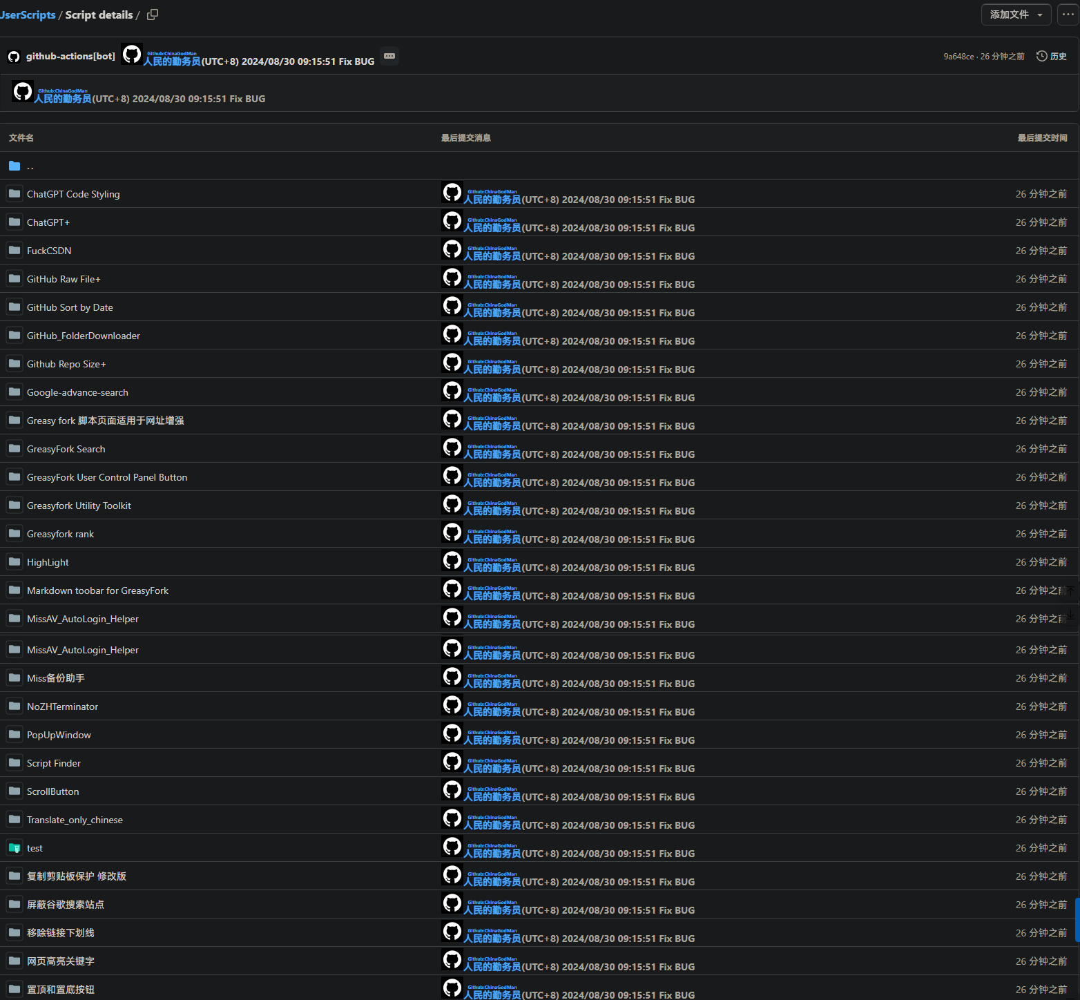Click GitHub Raw File+ folder icon
The image size is (1080, 1000).
(x=15, y=278)
